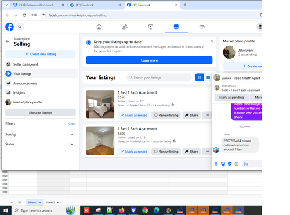Click info icon next to 611 clicks on listing
The height and width of the screenshot is (215, 290).
click(x=174, y=141)
